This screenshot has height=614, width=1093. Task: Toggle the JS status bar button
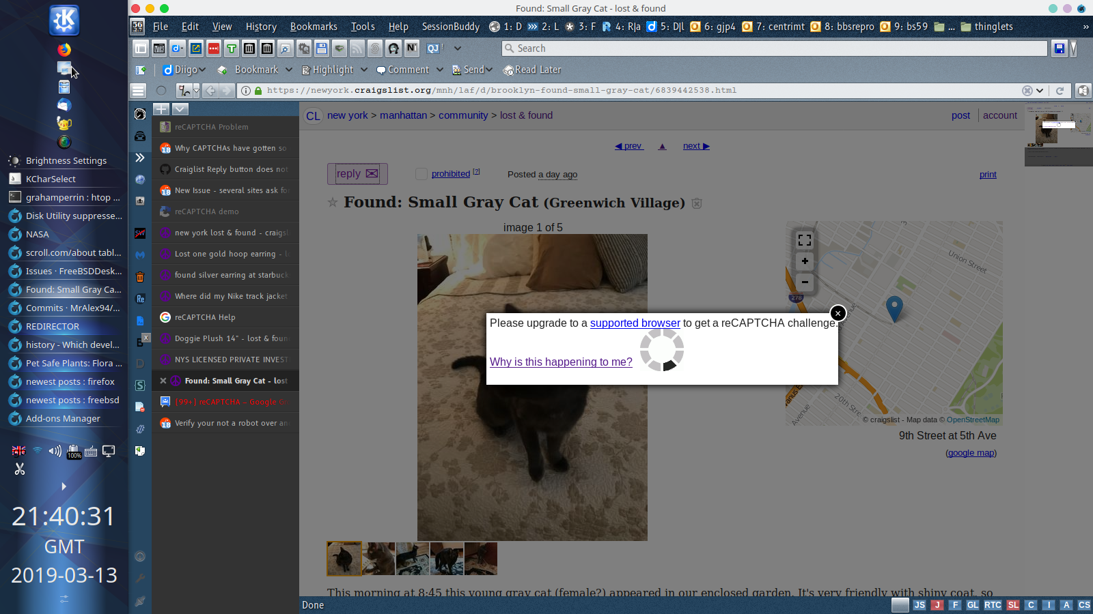pyautogui.click(x=919, y=605)
